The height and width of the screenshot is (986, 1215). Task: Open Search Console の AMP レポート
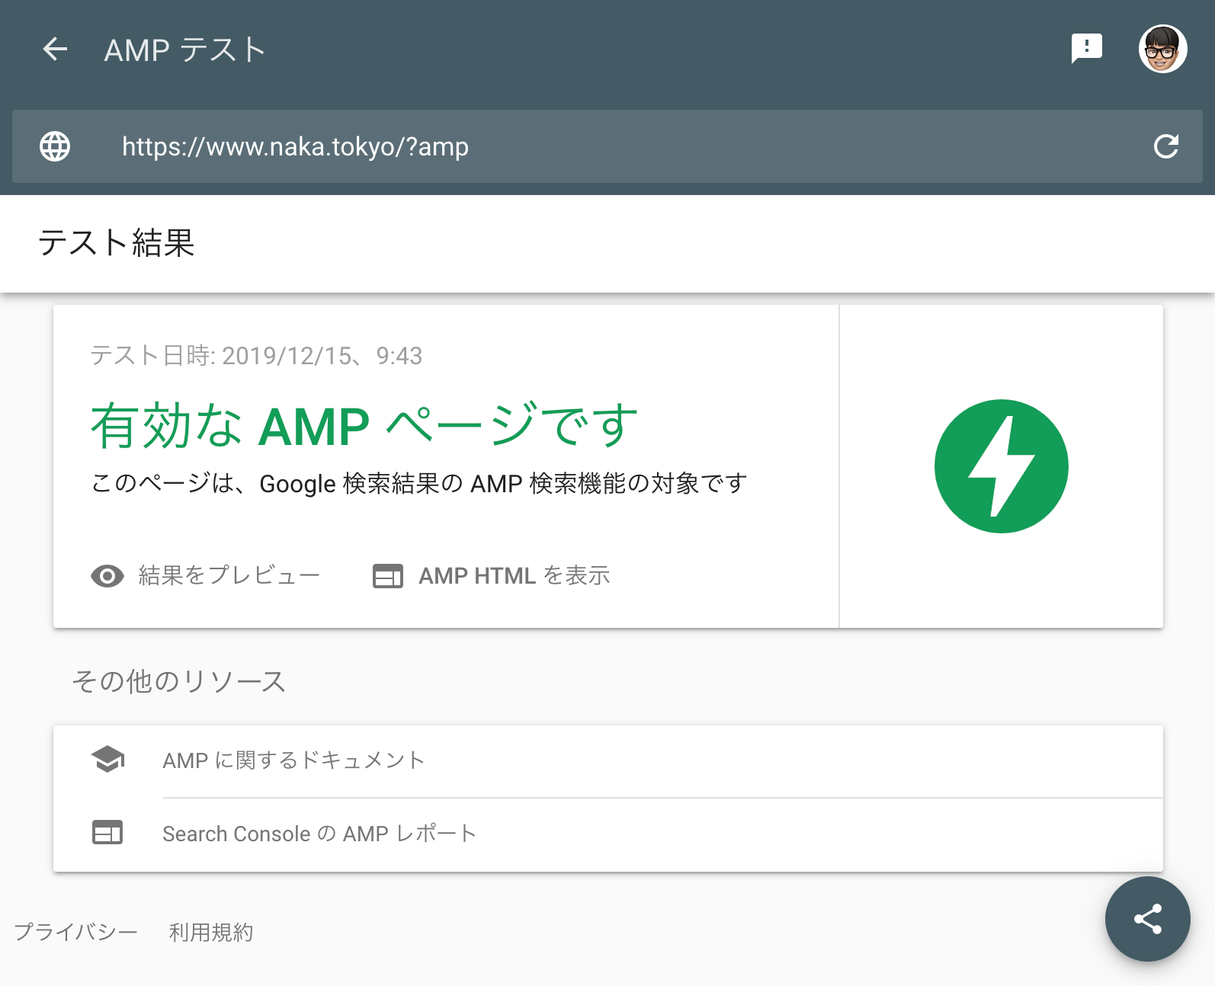[x=319, y=834]
